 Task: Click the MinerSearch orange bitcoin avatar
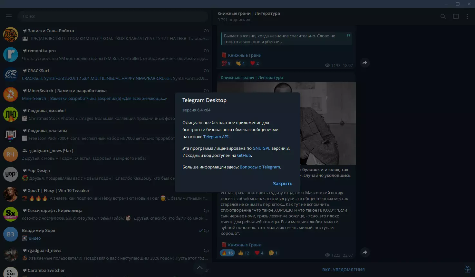10,94
